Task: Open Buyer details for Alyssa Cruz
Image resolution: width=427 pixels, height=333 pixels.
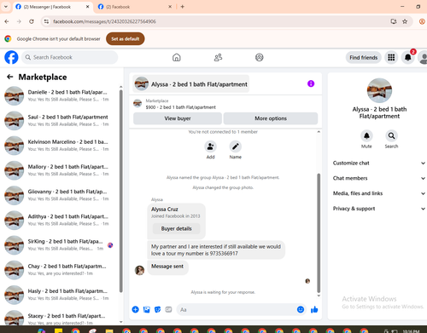Action: pos(177,228)
